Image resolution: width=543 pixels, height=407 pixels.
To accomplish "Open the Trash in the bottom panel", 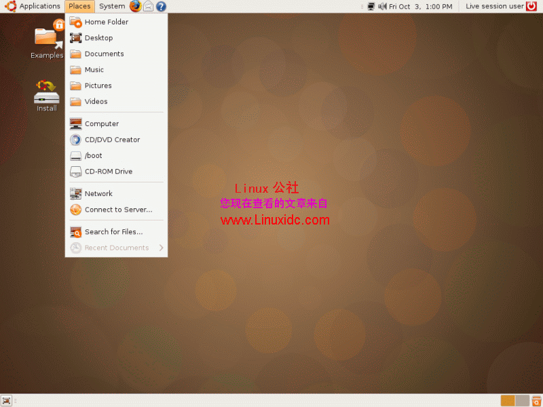I will pyautogui.click(x=536, y=400).
